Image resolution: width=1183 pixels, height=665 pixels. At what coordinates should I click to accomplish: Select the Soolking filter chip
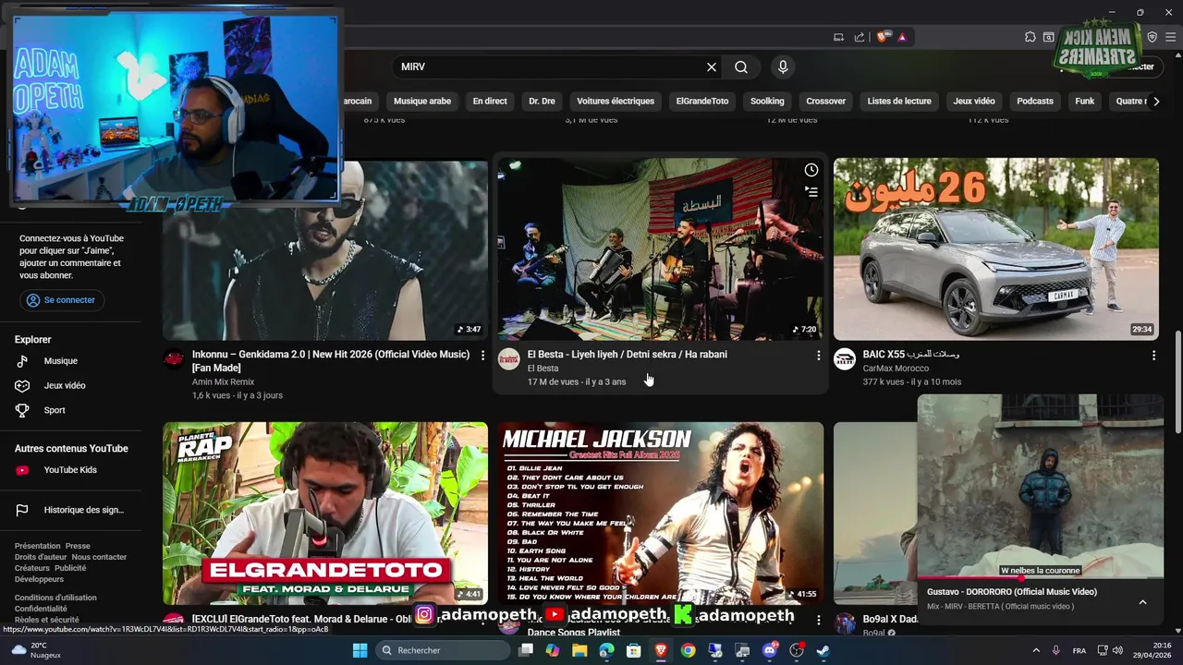click(x=767, y=102)
